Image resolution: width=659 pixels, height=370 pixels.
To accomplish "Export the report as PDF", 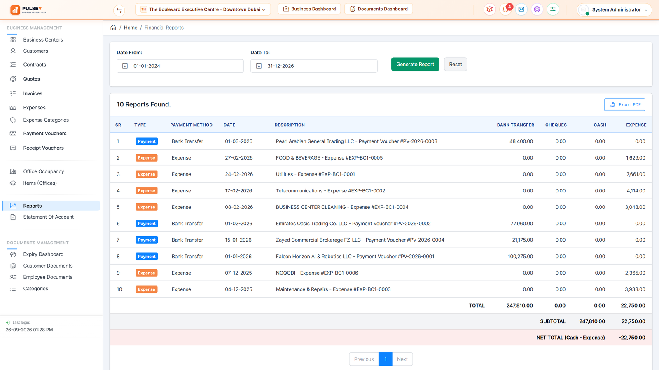I will pos(625,104).
